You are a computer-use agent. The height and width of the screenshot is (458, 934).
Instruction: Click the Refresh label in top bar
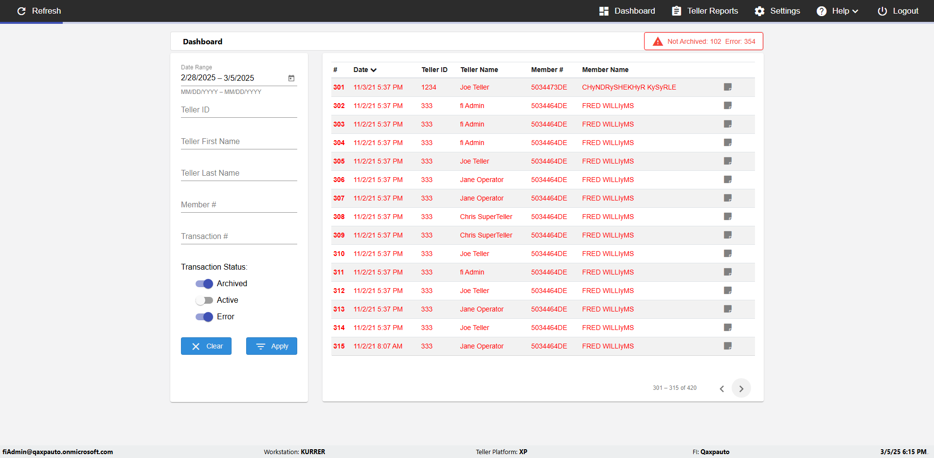[x=47, y=11]
